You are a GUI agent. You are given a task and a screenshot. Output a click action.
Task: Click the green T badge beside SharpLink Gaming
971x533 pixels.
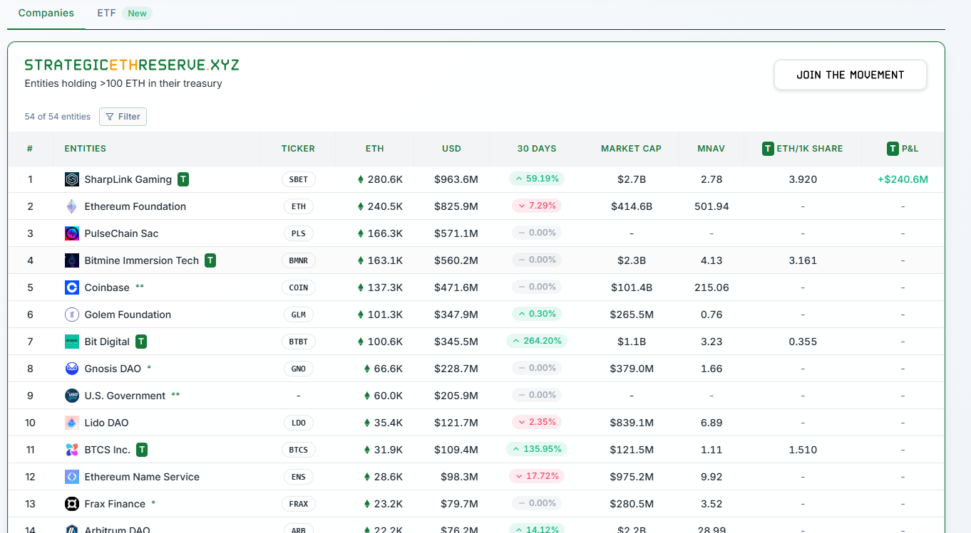click(183, 179)
